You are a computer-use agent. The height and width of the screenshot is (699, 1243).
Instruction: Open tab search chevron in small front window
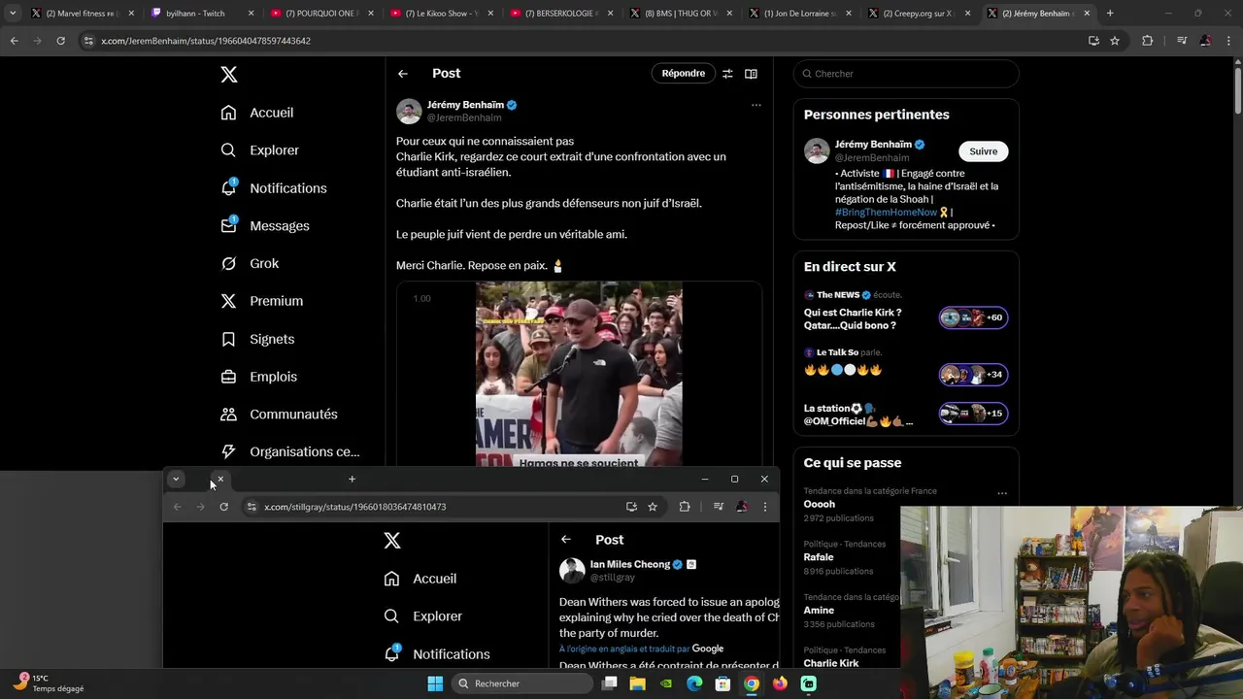click(176, 479)
